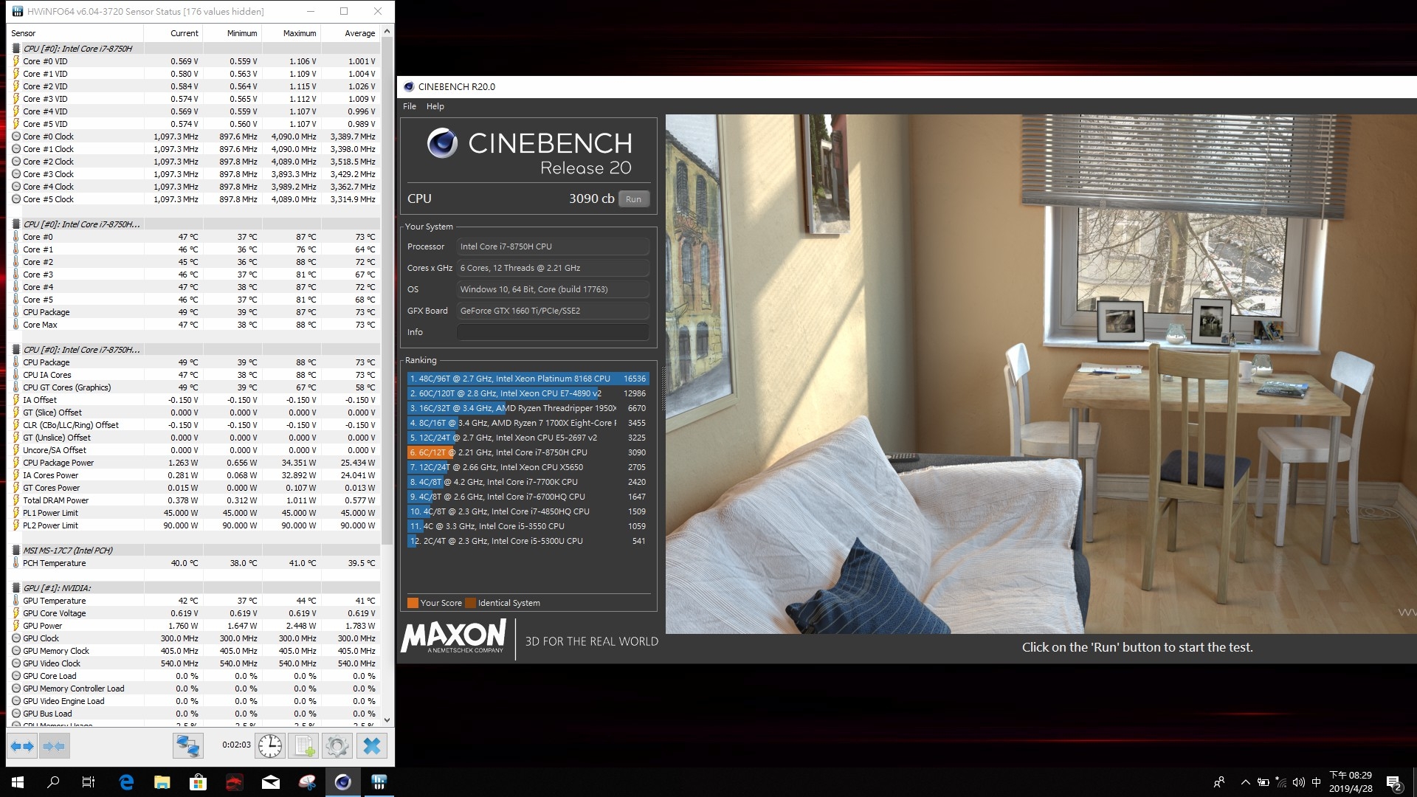Viewport: 1417px width, 797px height.
Task: Select the MSI MS-17C7 (Intel PCH) group header
Action: (194, 551)
